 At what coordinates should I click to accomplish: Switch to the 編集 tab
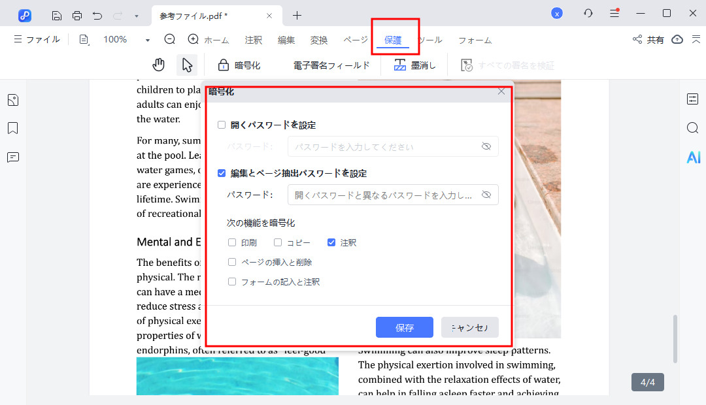point(286,39)
